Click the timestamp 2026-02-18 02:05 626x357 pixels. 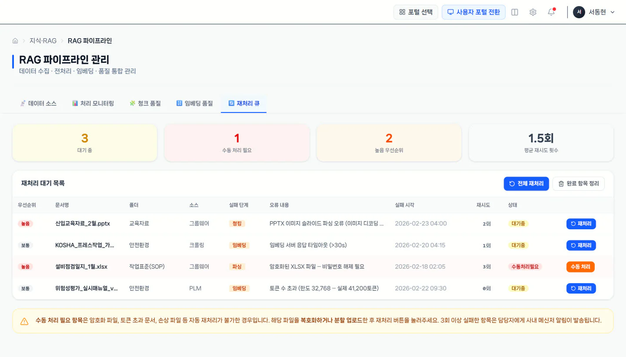click(420, 267)
